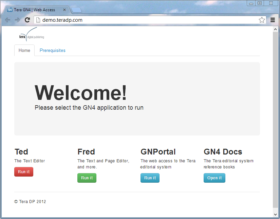Click 'The web access to the Tera editorial system' text

(168, 164)
